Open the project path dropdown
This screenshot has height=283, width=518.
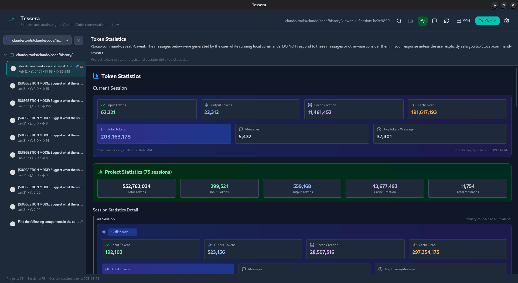point(38,40)
